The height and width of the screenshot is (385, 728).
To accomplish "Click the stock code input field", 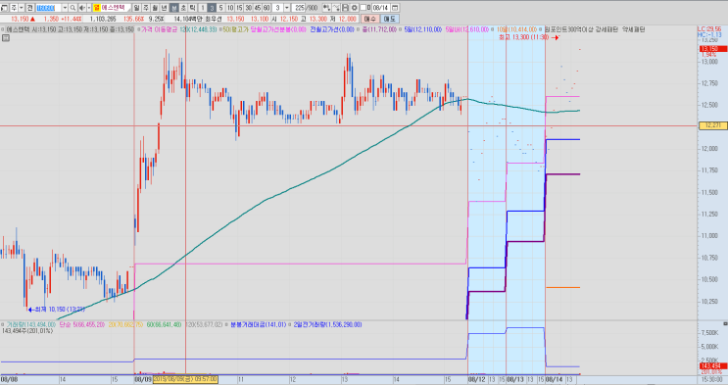I will coord(48,8).
